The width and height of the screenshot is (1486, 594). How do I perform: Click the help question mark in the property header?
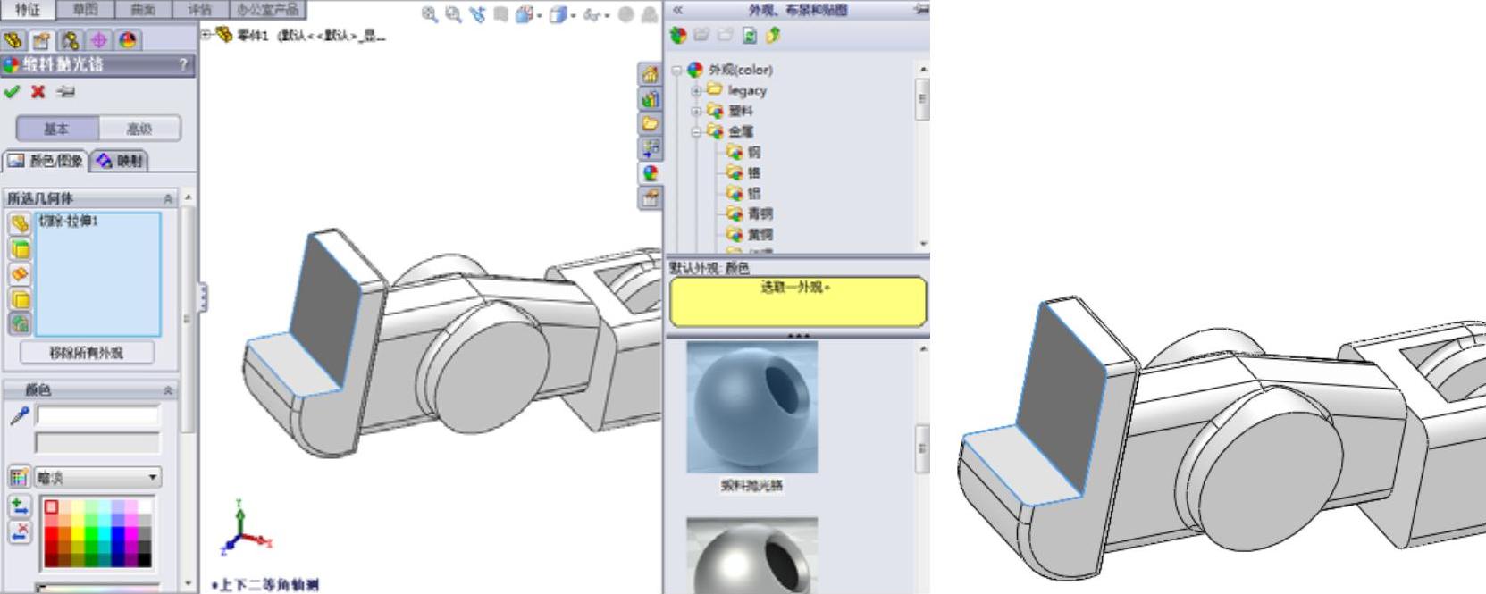tap(183, 64)
